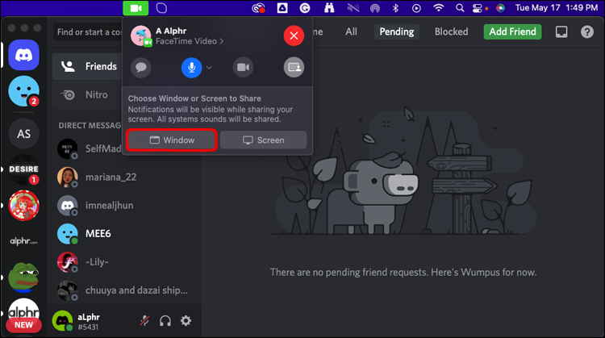The height and width of the screenshot is (338, 605).
Task: Open Discord user settings gear
Action: pyautogui.click(x=186, y=320)
